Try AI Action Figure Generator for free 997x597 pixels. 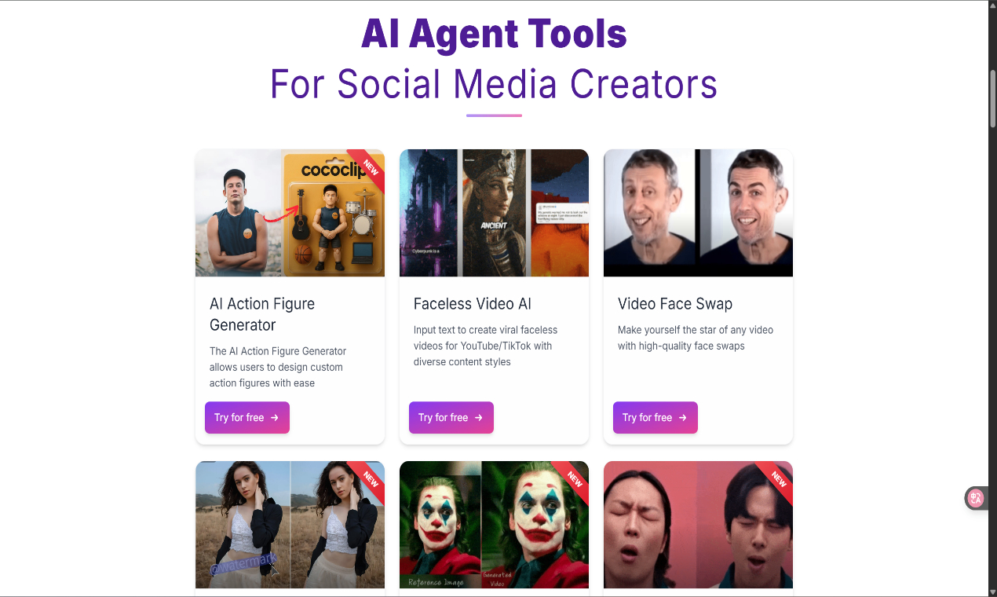(x=247, y=418)
